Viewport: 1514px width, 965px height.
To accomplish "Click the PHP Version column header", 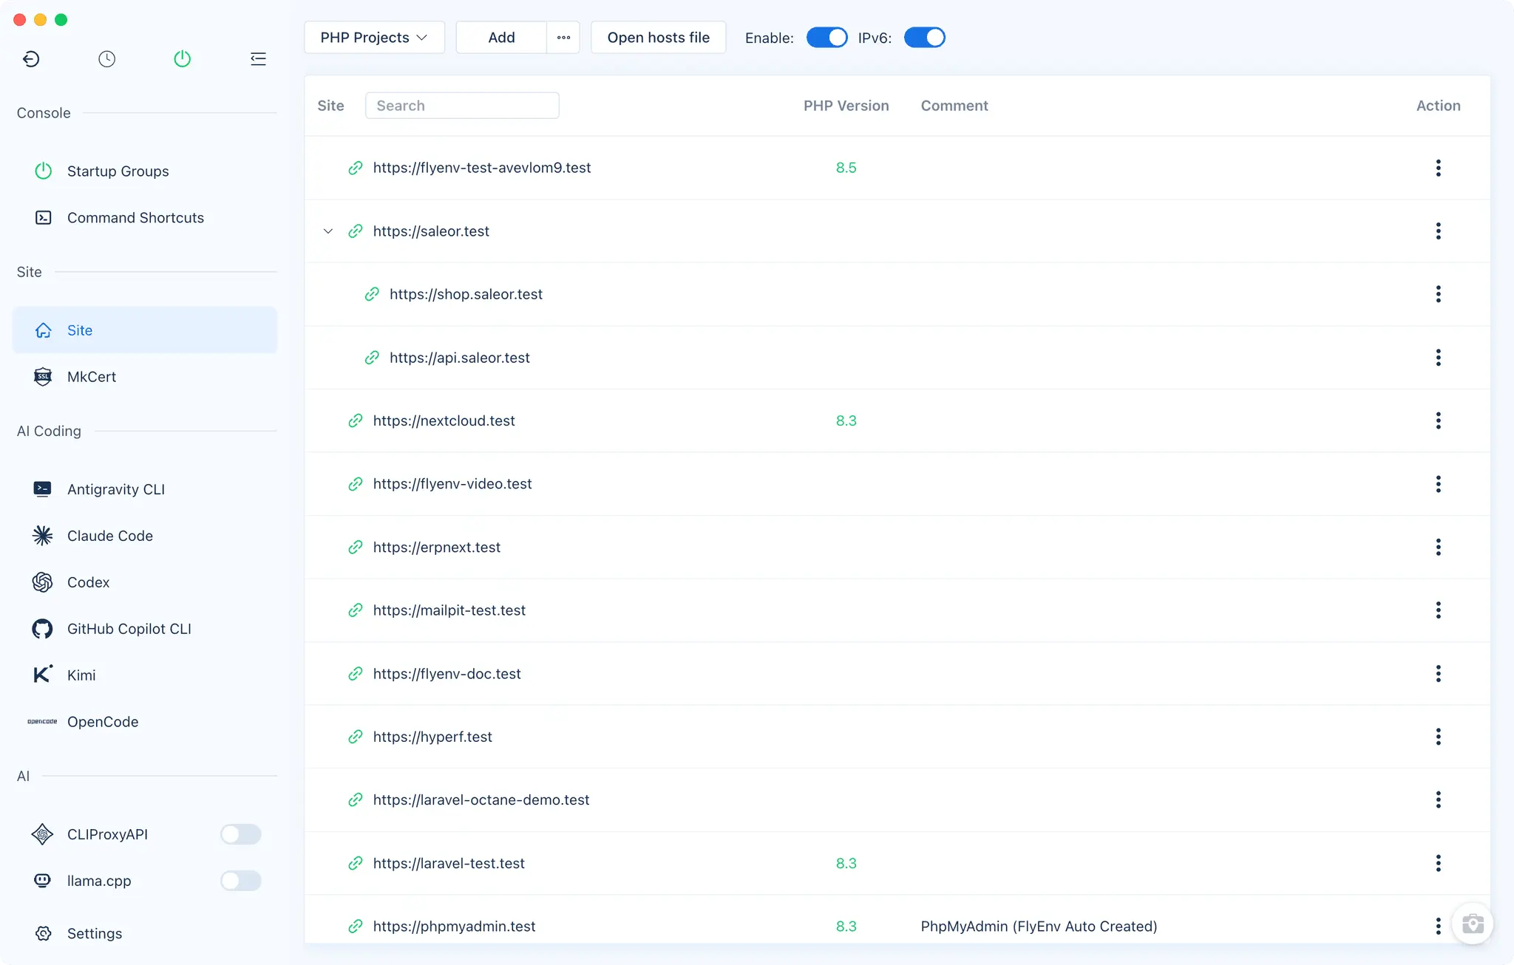I will point(846,106).
